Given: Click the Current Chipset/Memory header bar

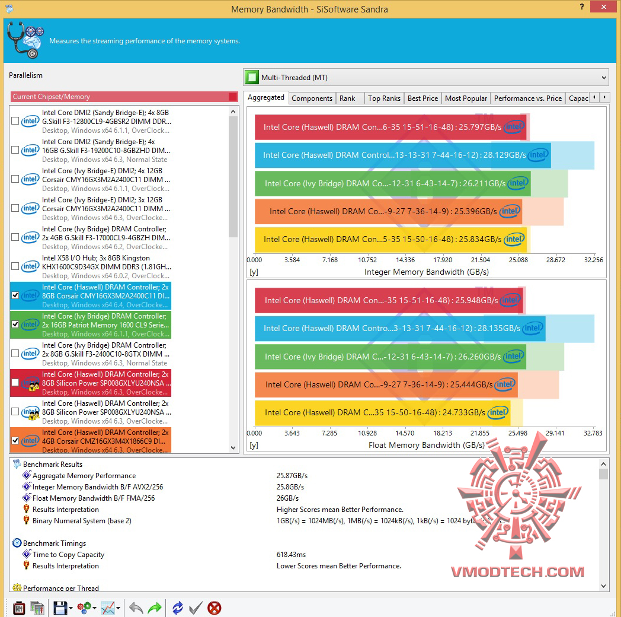Looking at the screenshot, I should coord(124,96).
